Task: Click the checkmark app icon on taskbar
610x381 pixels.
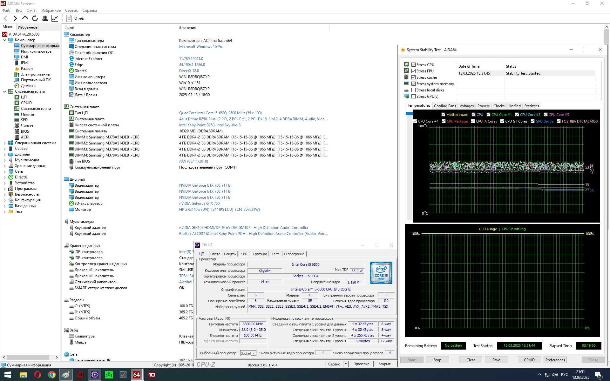Action: click(x=123, y=375)
